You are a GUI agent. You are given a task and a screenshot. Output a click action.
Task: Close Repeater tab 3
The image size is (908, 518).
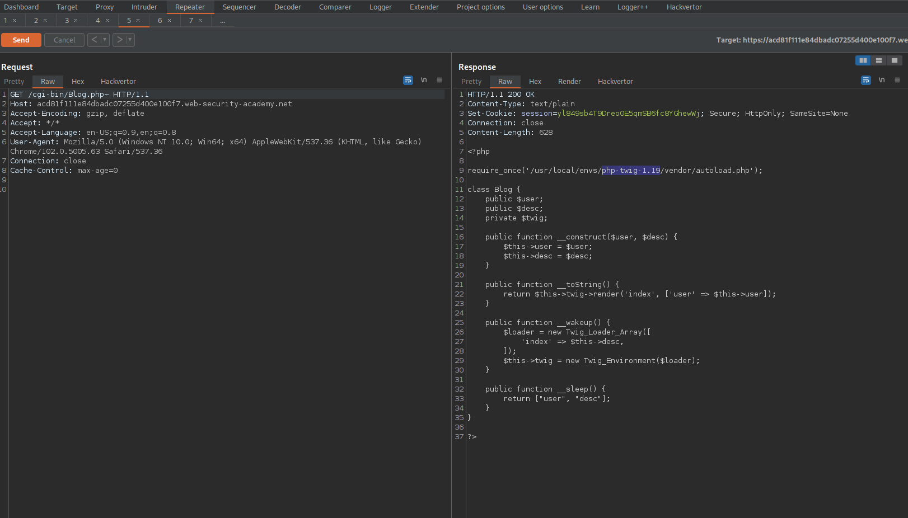76,21
